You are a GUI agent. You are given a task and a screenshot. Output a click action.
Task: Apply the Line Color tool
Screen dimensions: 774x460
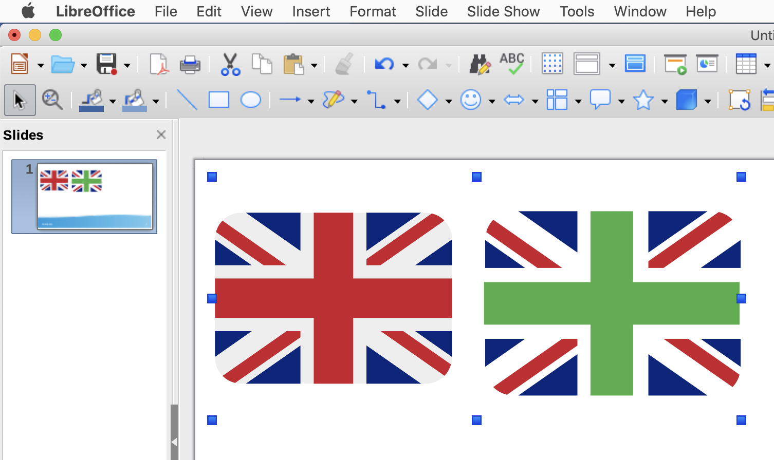[x=91, y=101]
